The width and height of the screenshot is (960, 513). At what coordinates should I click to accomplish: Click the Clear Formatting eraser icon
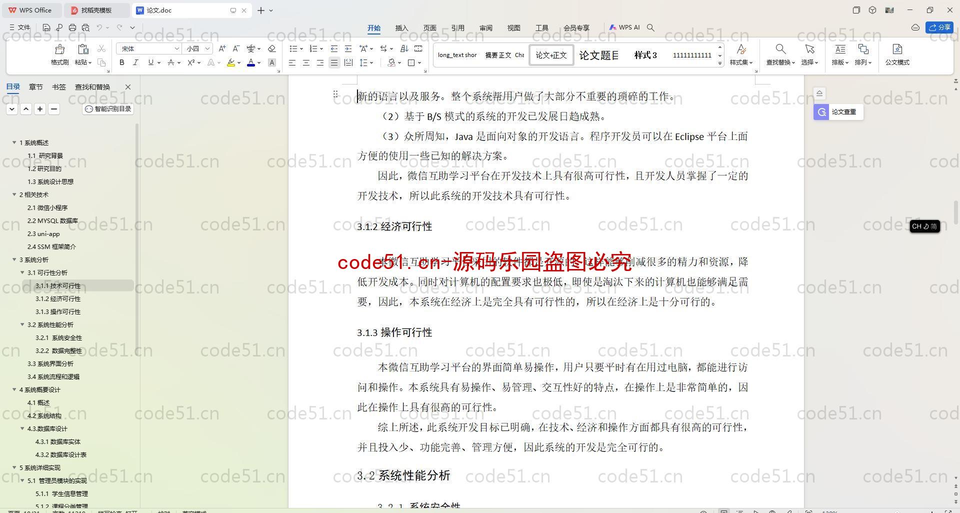[x=272, y=48]
